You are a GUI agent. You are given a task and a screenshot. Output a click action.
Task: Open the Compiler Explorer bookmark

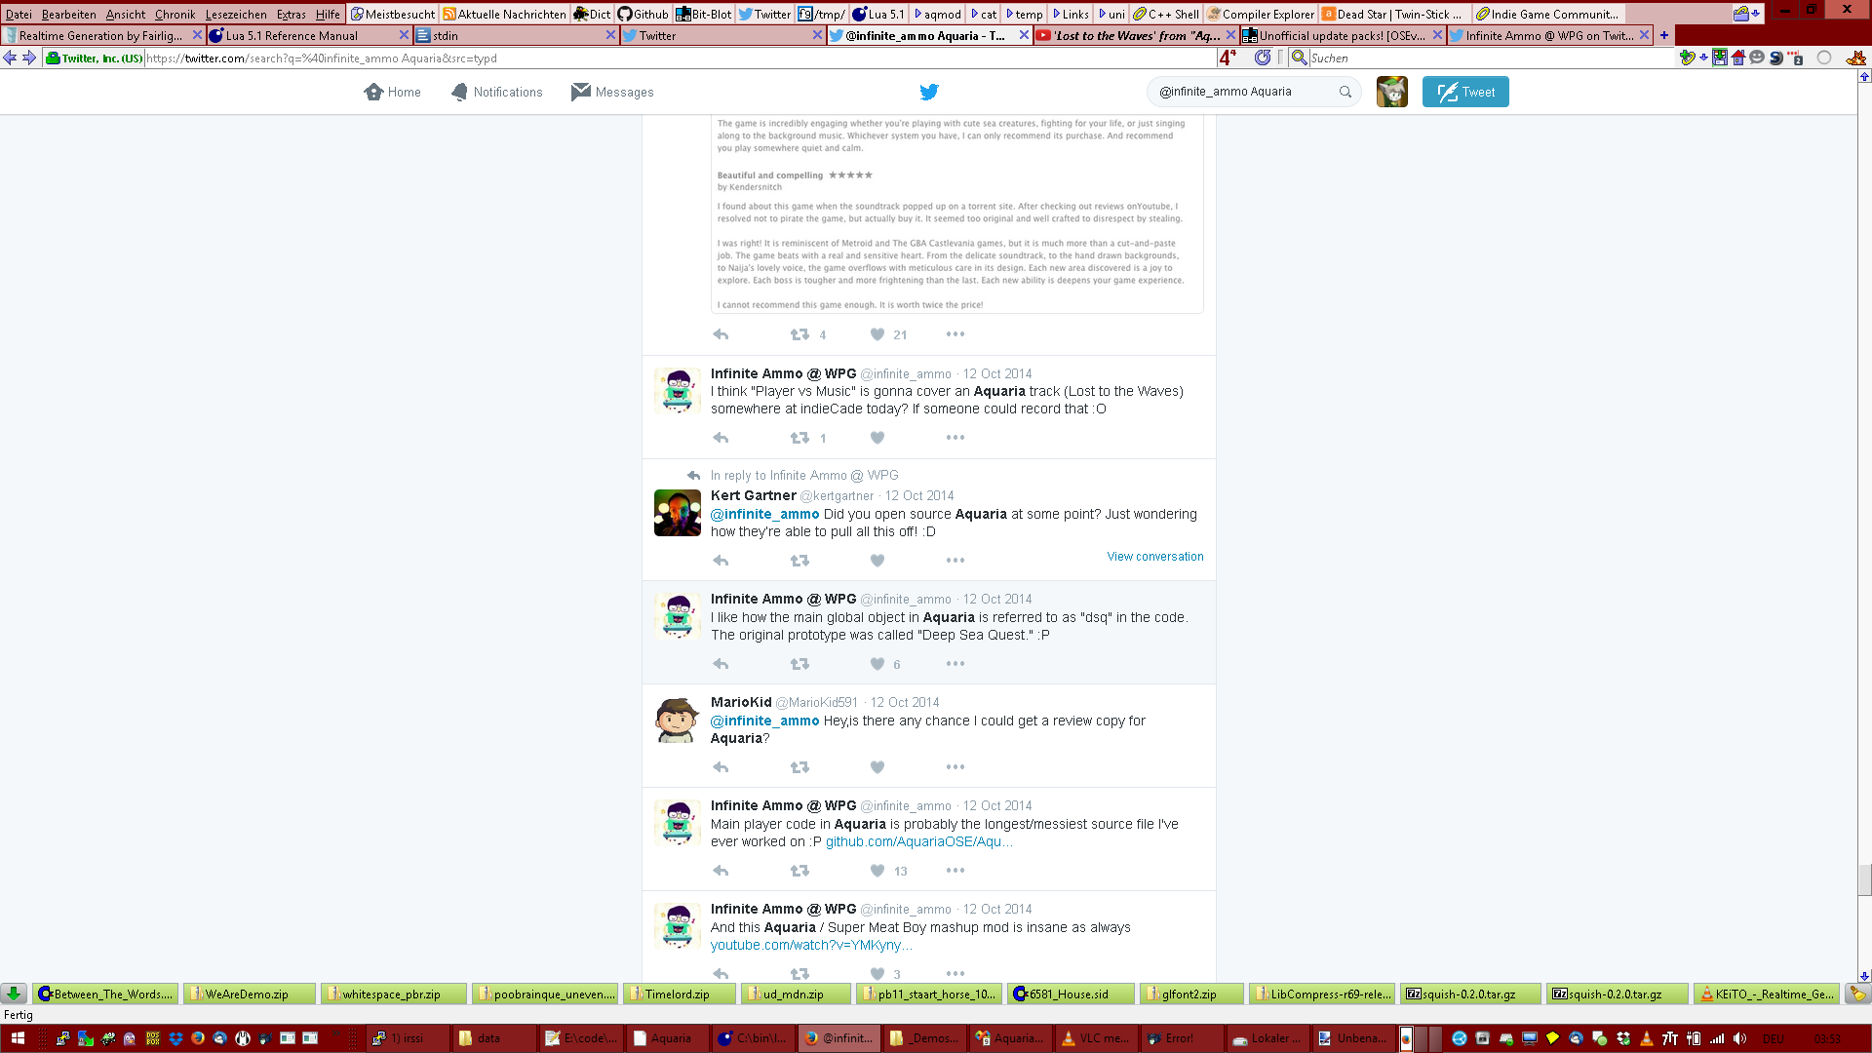[x=1261, y=14]
